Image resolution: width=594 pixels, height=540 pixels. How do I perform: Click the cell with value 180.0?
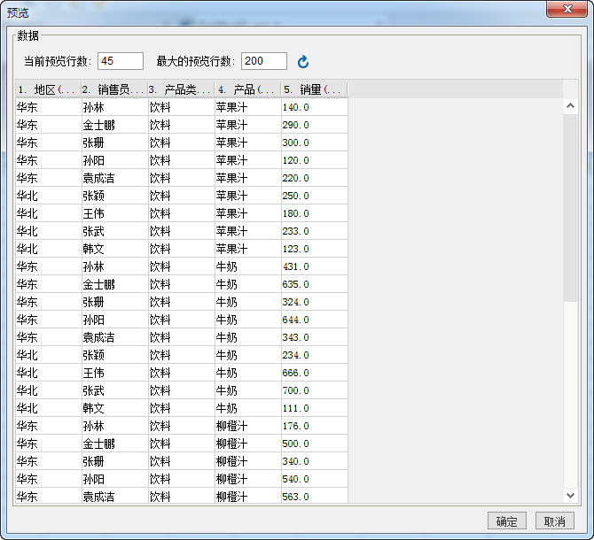tap(315, 213)
